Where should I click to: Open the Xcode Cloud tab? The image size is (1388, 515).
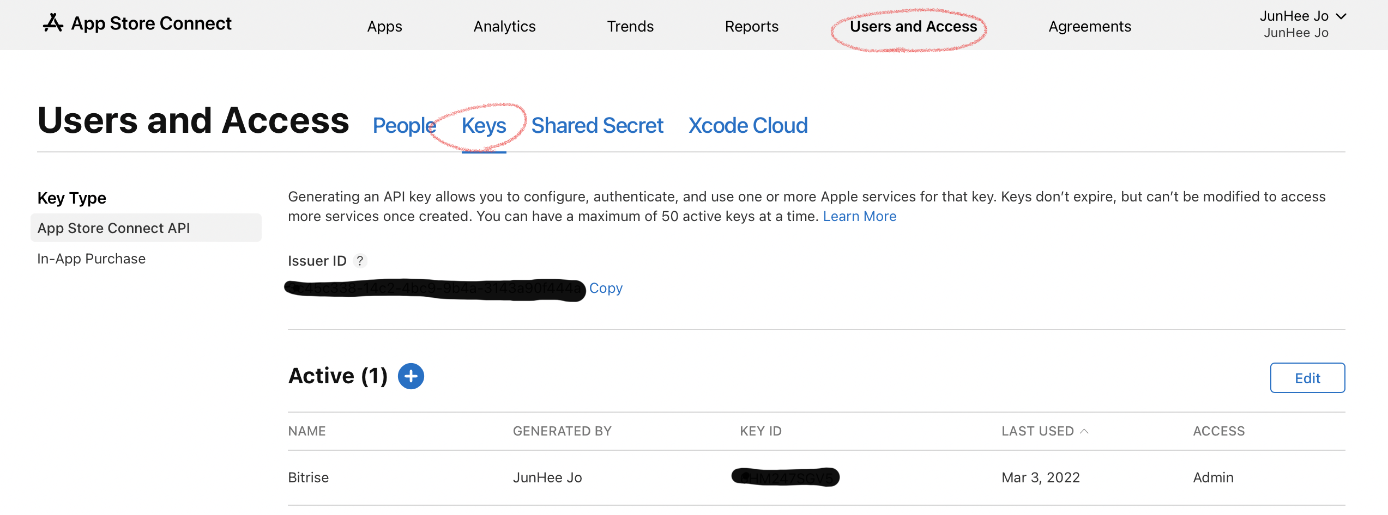(x=748, y=126)
